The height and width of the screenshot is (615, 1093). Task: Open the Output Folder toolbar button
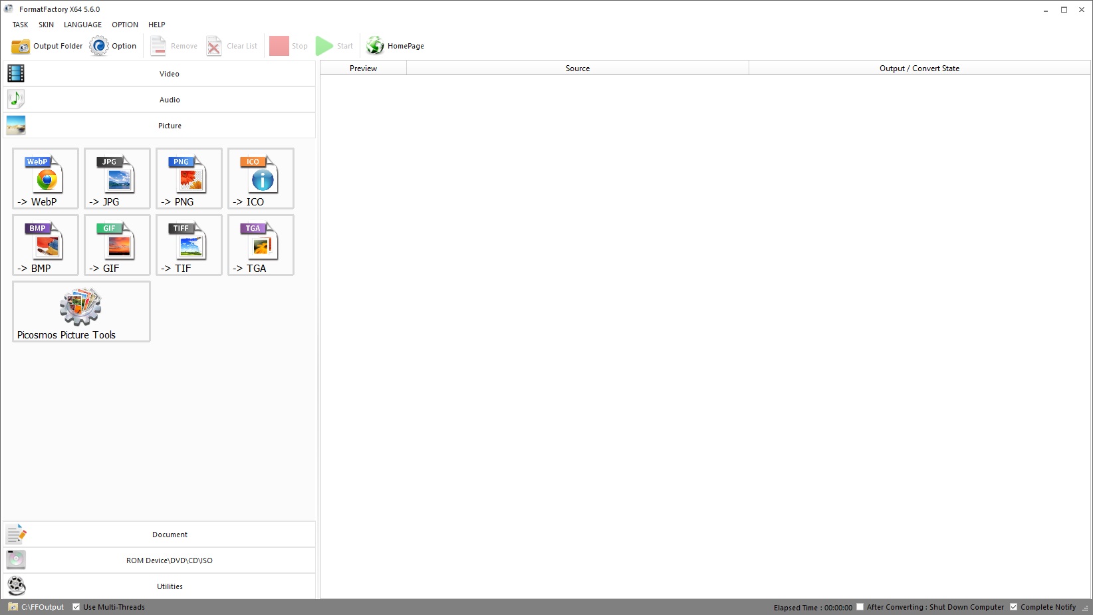47,46
